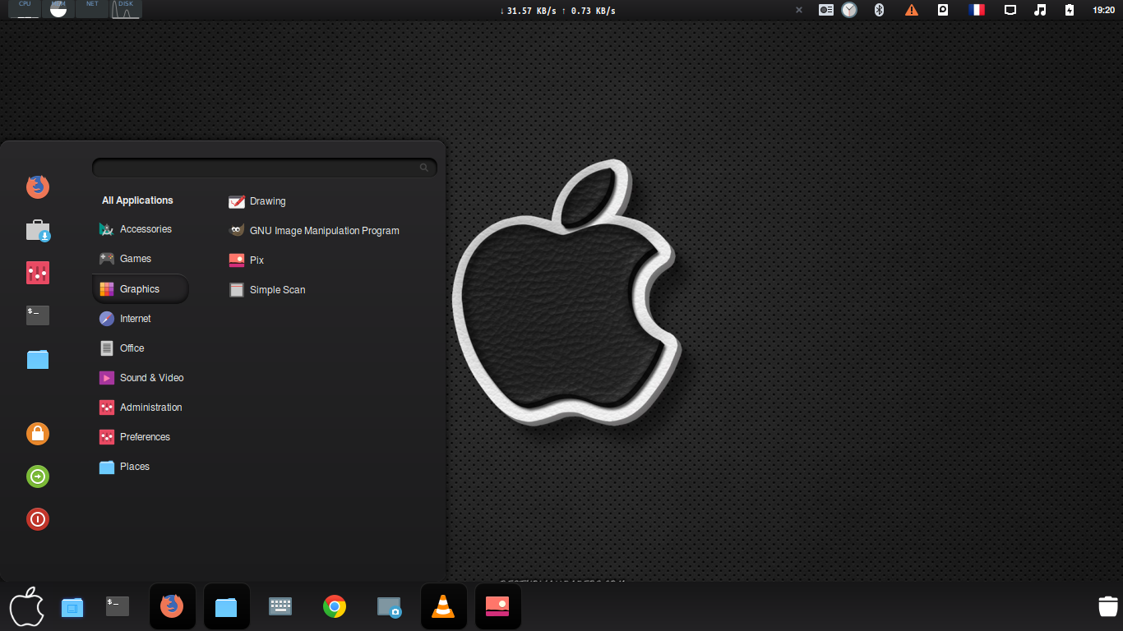Click the NET monitor applet
This screenshot has height=631, width=1123.
92,9
